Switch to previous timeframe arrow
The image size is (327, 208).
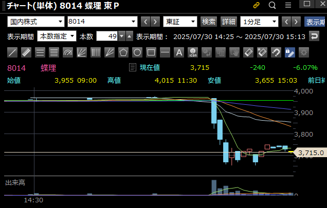(286, 22)
